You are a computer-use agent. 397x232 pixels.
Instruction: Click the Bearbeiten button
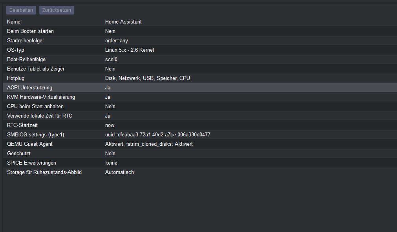[x=21, y=10]
